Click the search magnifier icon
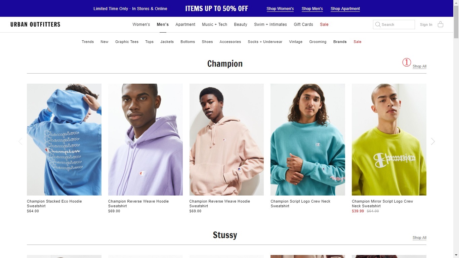 (378, 25)
